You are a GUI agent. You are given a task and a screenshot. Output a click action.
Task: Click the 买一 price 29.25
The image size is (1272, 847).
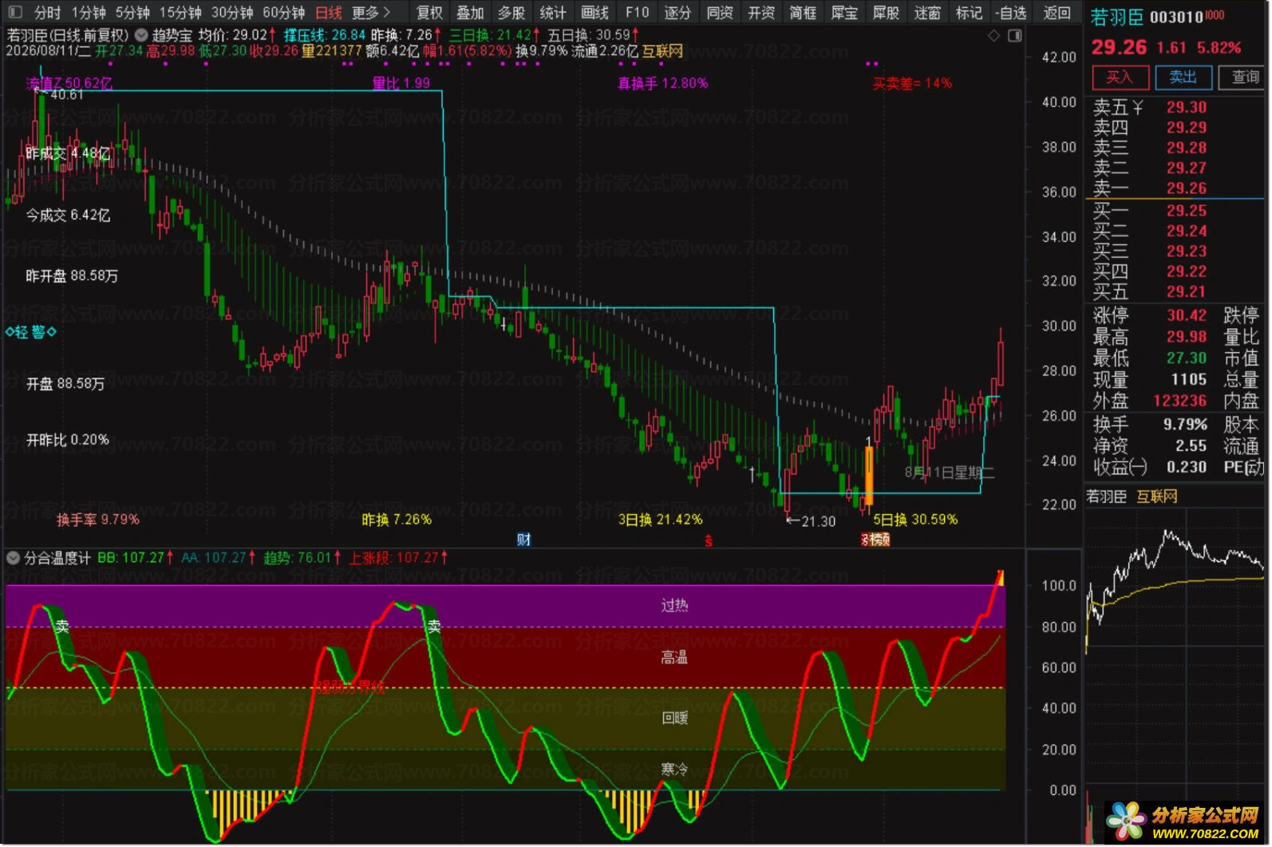[1187, 211]
